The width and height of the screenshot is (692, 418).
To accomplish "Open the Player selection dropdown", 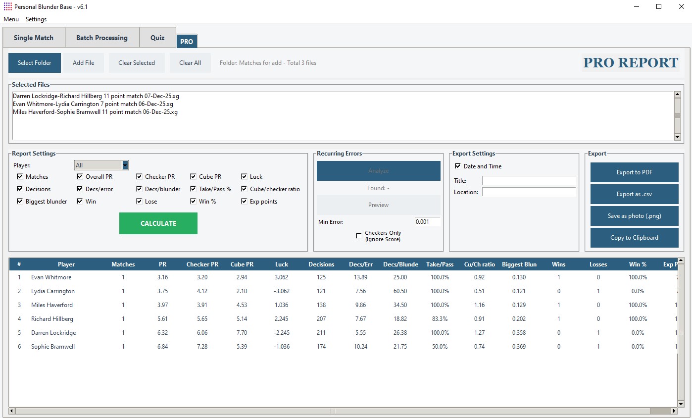I will point(124,164).
